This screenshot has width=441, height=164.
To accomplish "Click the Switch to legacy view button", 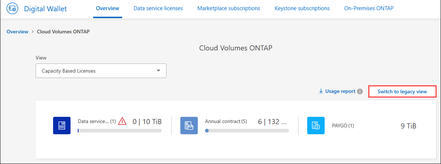I will pyautogui.click(x=402, y=91).
